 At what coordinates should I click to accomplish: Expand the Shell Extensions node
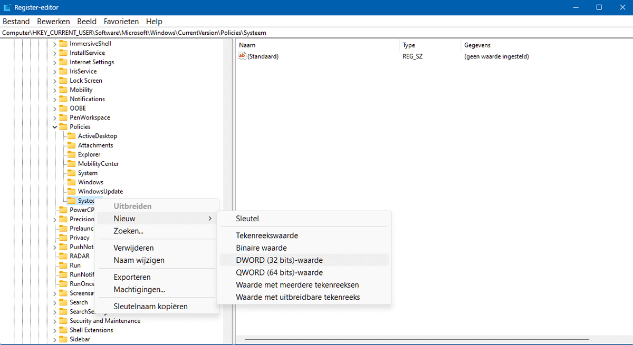click(55, 330)
